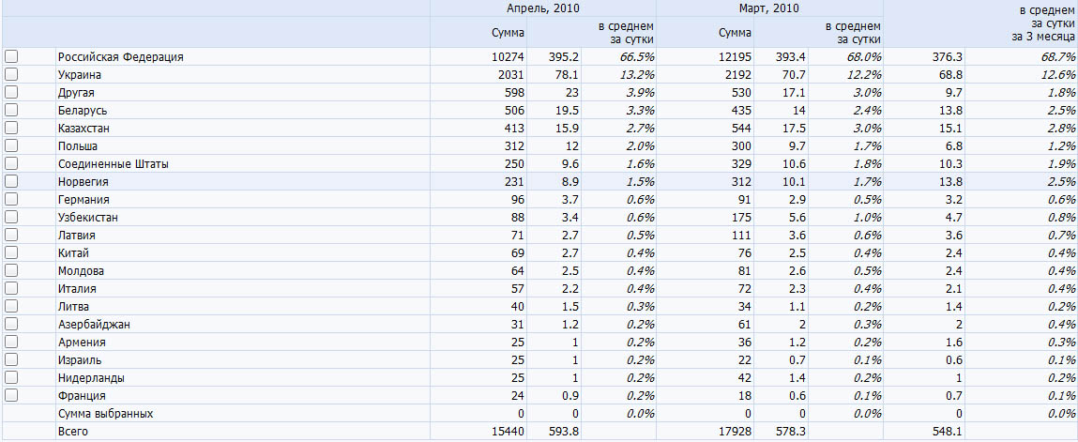This screenshot has height=442, width=1078.
Task: Tick the checkbox for Украина
Action: tap(11, 74)
